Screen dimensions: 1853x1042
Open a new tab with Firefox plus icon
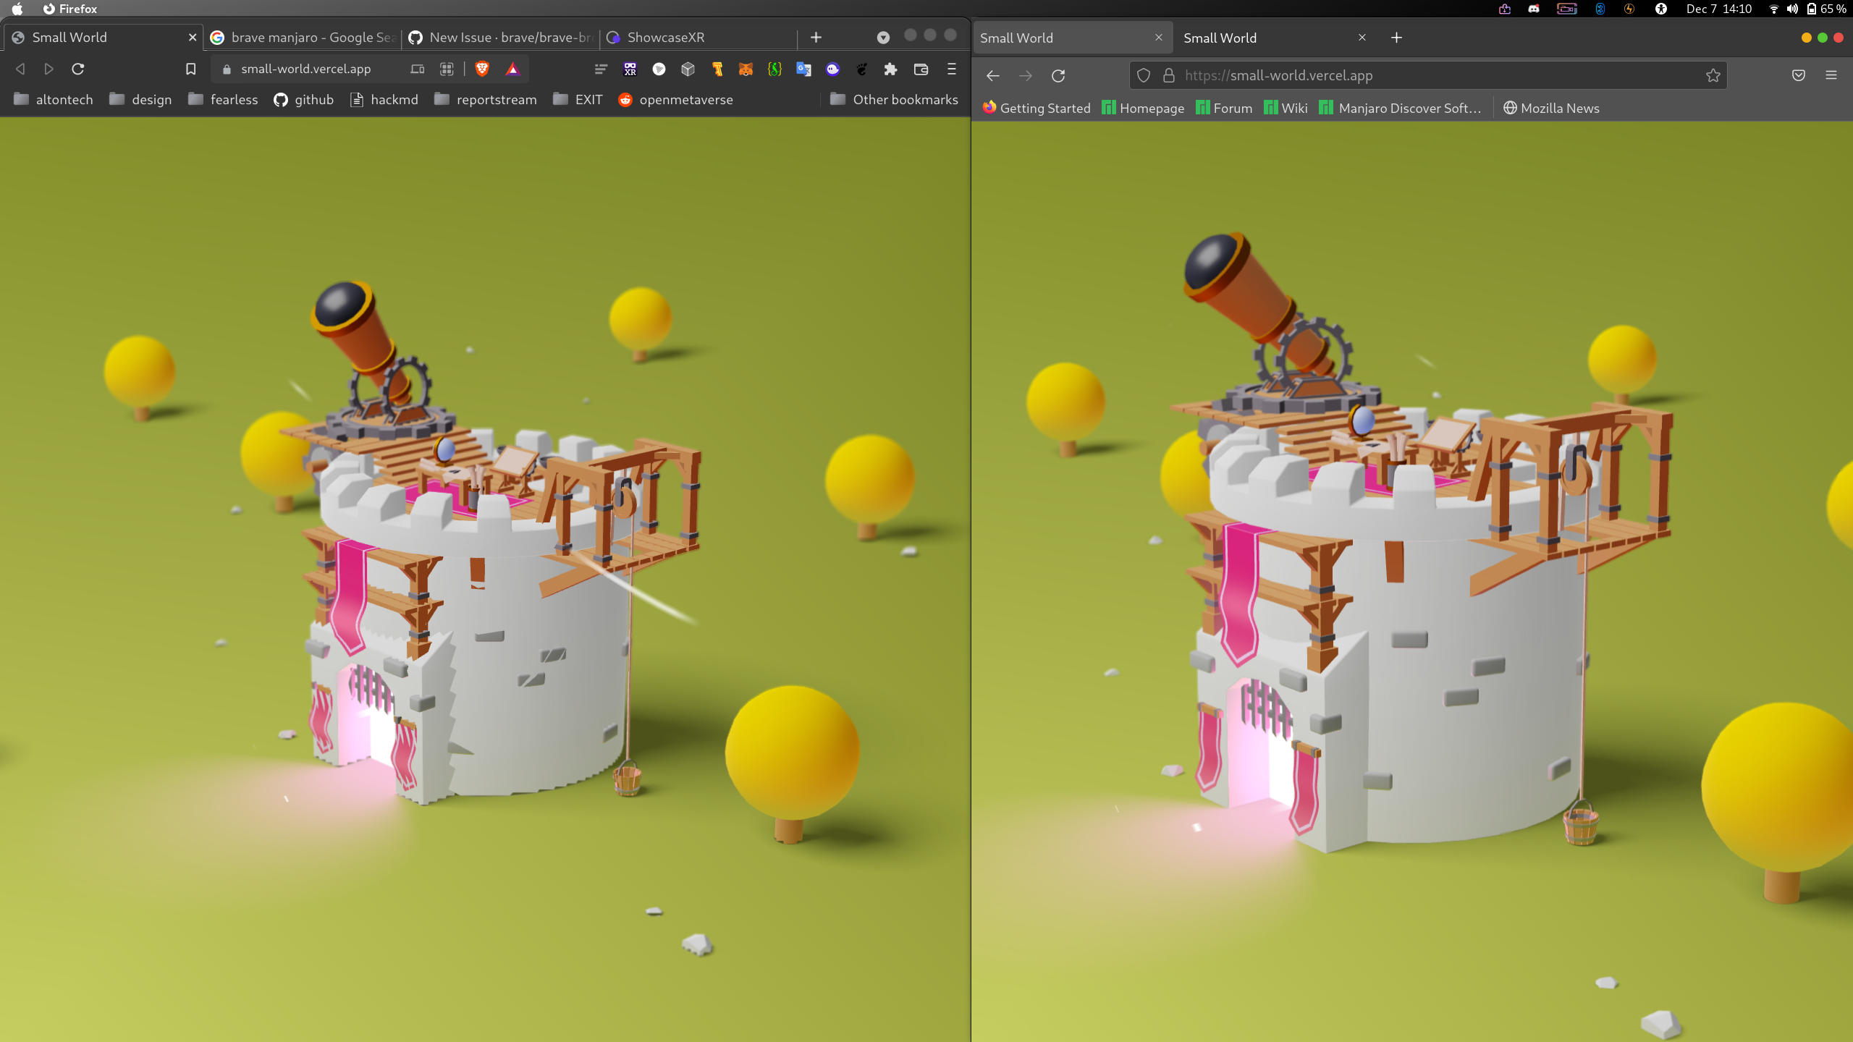(x=1396, y=37)
